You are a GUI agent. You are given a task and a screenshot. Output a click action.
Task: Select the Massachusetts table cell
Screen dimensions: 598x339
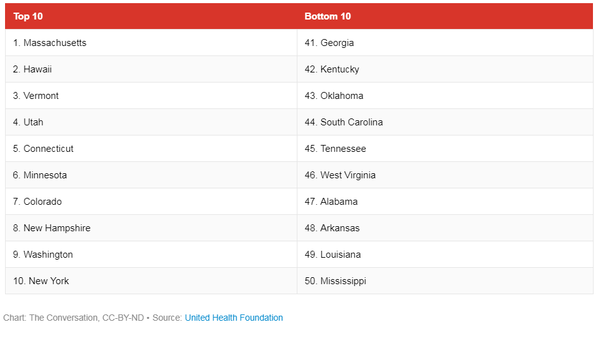(151, 43)
